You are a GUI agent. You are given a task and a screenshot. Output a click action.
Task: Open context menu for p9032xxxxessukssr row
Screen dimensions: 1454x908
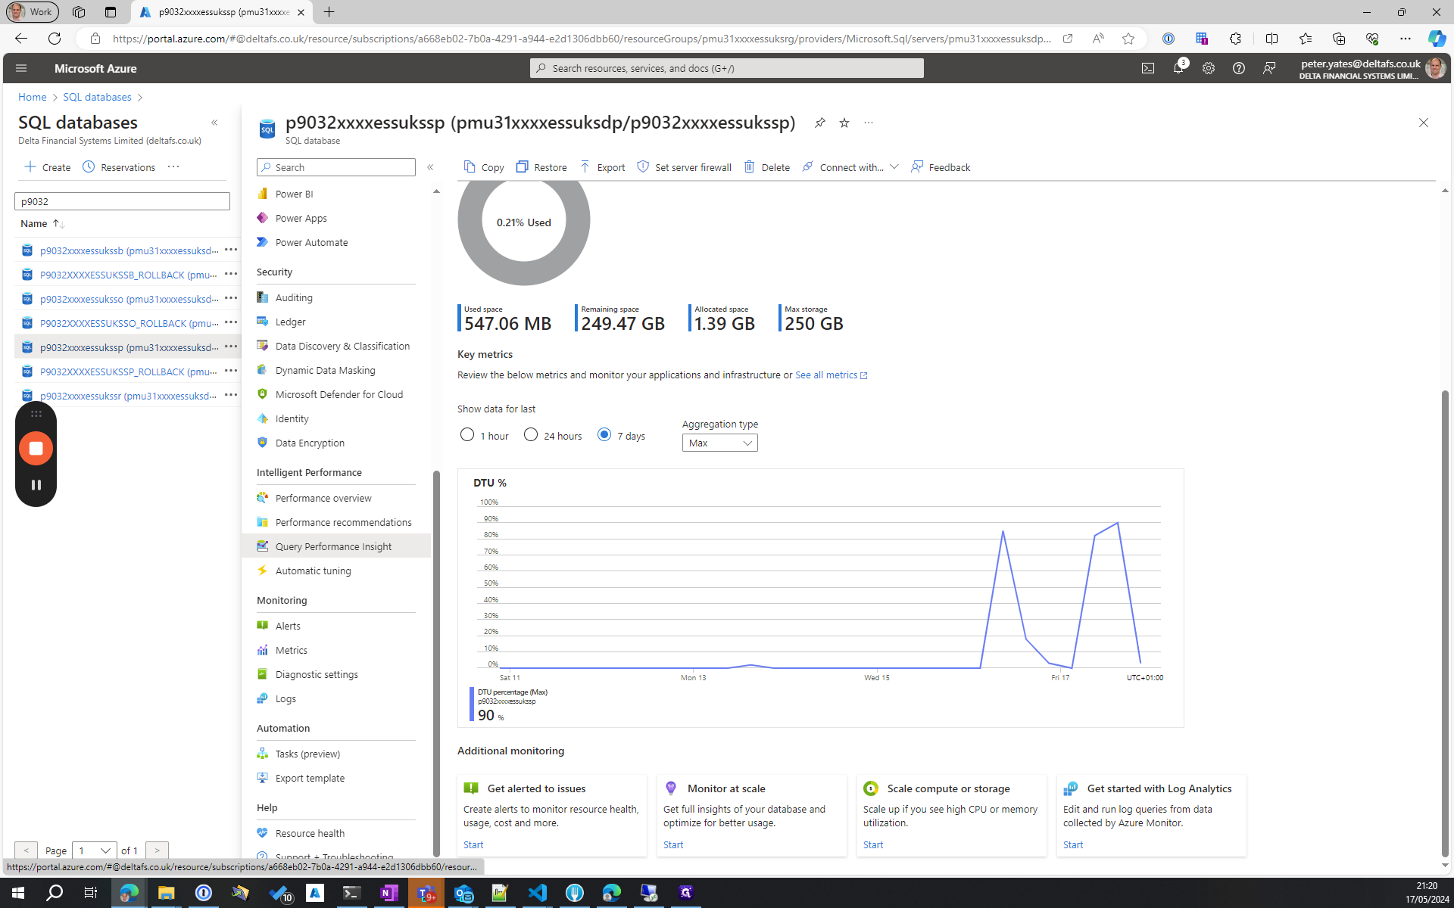click(231, 395)
